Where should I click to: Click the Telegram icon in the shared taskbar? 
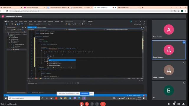[x=70, y=98]
